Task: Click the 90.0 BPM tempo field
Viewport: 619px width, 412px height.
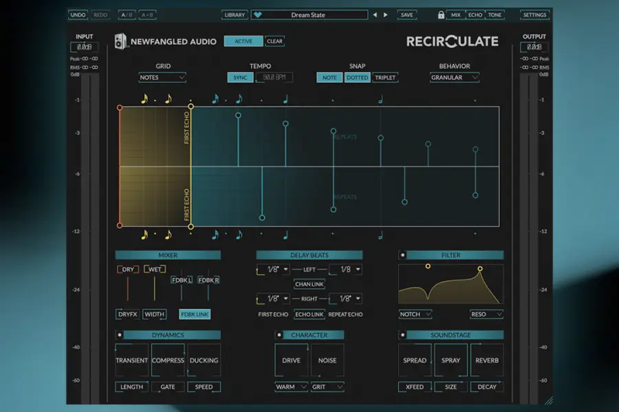Action: 274,78
